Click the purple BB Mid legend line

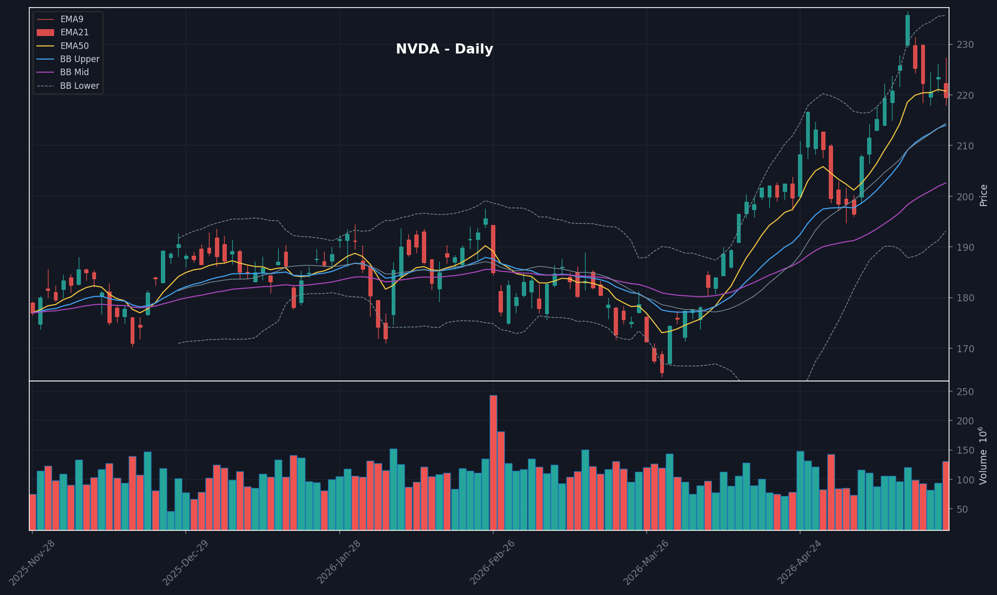[x=45, y=72]
